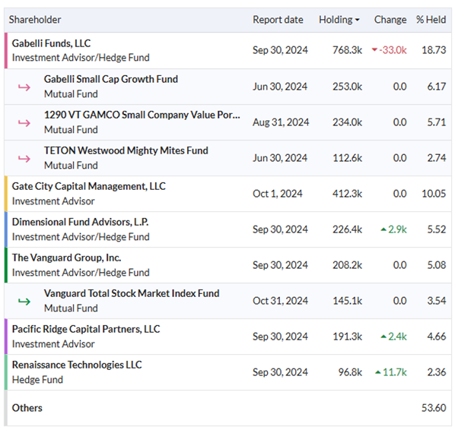Click purple color bar of Pacific Ridge row
Image resolution: width=458 pixels, height=430 pixels.
click(x=6, y=337)
